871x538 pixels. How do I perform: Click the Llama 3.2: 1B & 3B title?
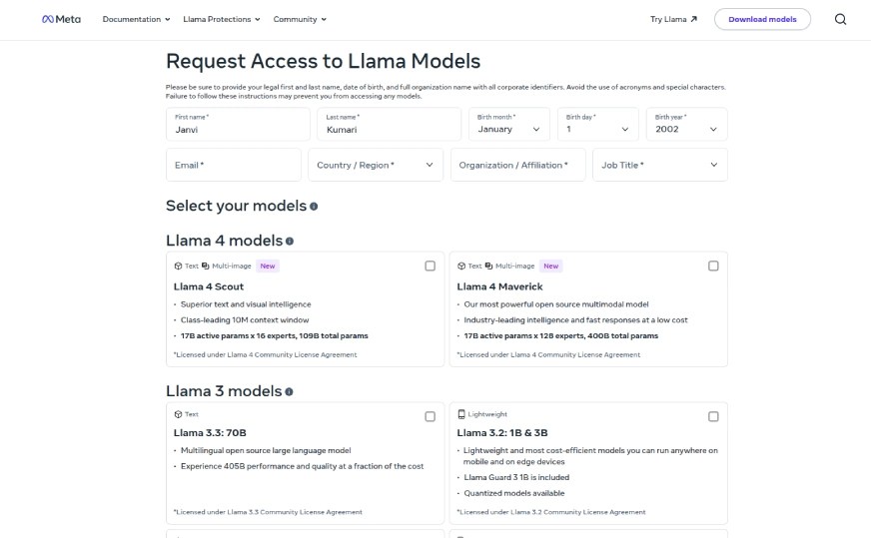(502, 432)
